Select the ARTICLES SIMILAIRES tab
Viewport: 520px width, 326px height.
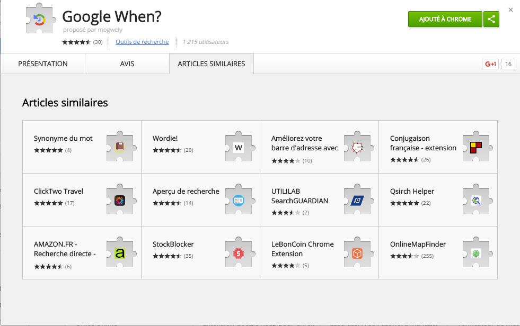click(x=211, y=64)
